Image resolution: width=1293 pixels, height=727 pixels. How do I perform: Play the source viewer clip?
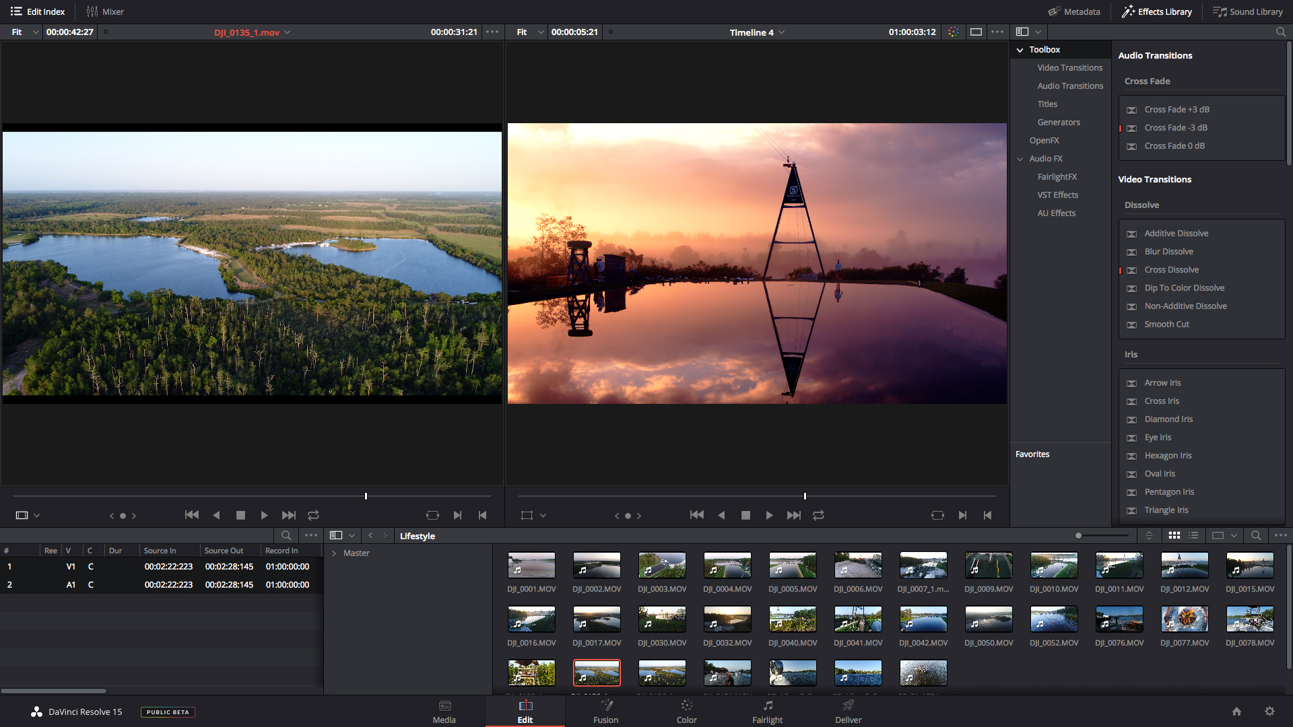[264, 515]
